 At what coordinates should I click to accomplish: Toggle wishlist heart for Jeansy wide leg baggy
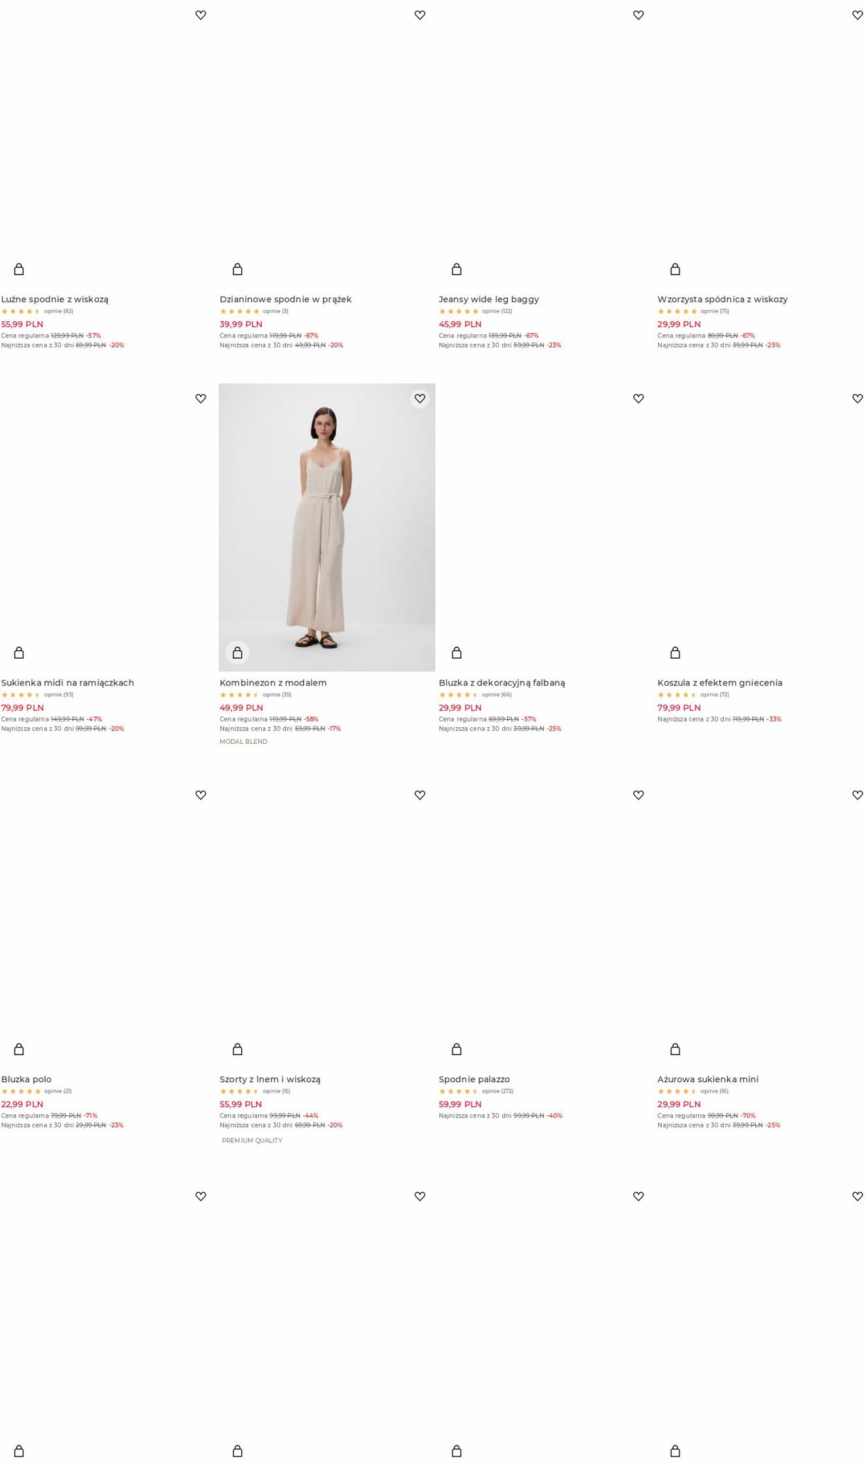(x=639, y=15)
